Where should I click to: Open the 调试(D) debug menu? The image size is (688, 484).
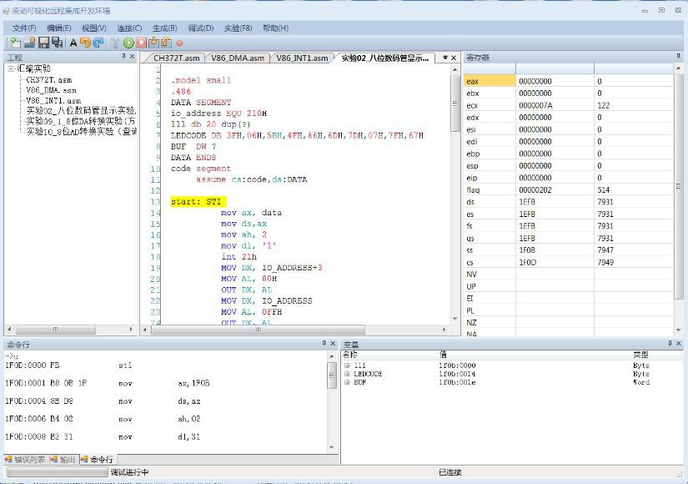[x=201, y=28]
